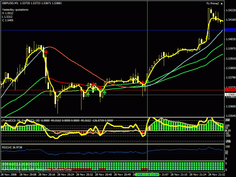Click the blue price tag on the price axis
236x177 pixels.
tap(230, 30)
